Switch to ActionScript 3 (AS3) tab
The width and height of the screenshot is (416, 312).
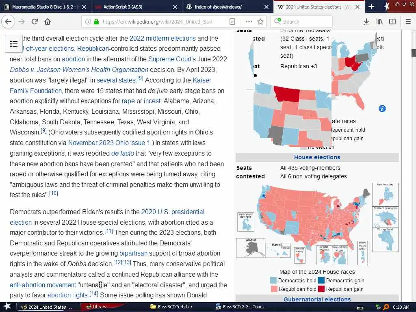pos(137,7)
